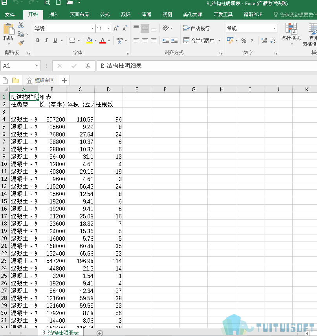
Task: Open 条件格式 conditional formatting
Action: click(291, 34)
